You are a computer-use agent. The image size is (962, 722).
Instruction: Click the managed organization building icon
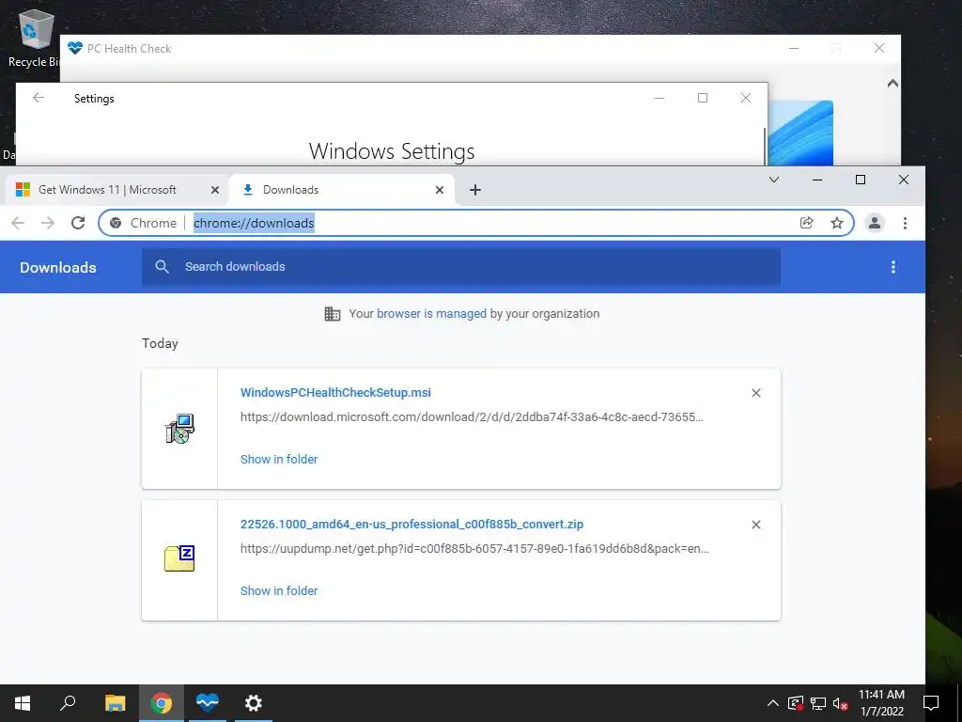point(332,314)
